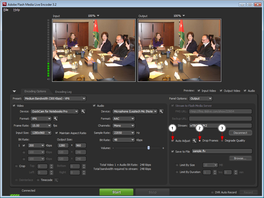Toggle bit rate stream 1 checkbox

[x=24, y=145]
